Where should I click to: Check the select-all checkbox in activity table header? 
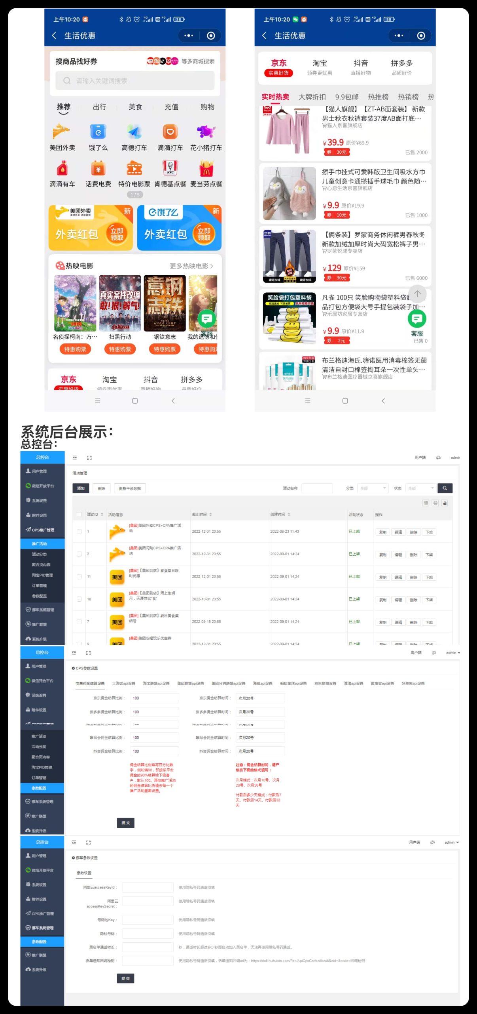[x=79, y=515]
